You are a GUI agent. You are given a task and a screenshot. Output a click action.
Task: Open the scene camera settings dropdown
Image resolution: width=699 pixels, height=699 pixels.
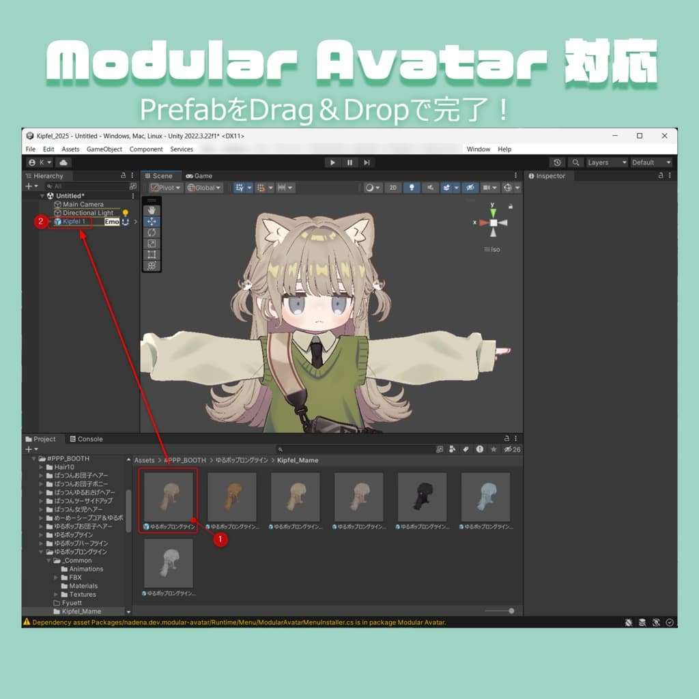point(490,188)
